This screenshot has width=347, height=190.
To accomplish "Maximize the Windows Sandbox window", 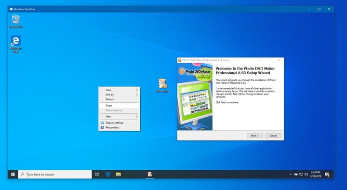I will tap(319, 9).
